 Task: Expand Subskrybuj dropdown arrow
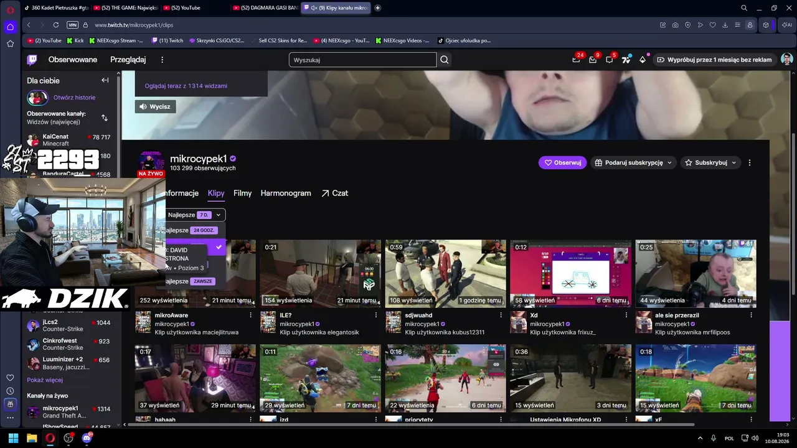click(733, 162)
